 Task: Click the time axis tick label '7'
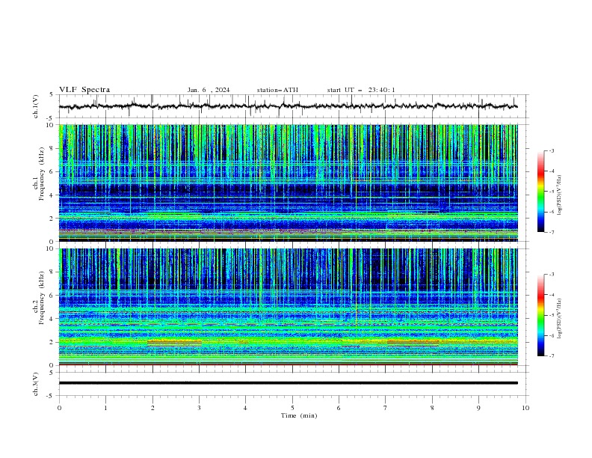click(x=386, y=408)
